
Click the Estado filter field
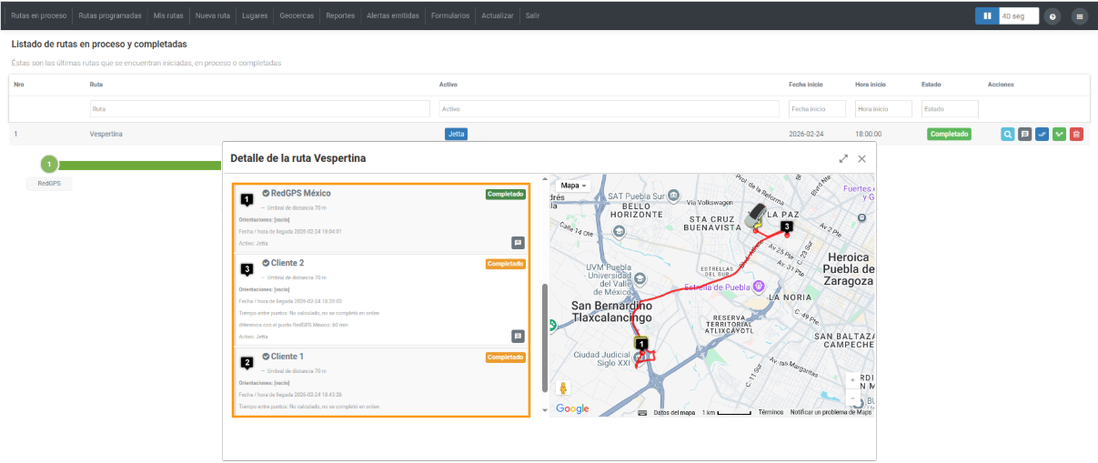click(950, 108)
